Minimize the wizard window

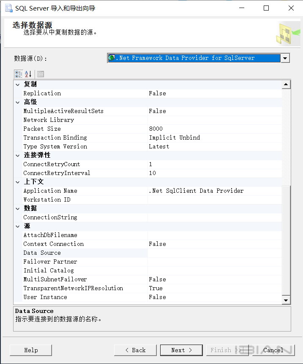click(x=242, y=8)
